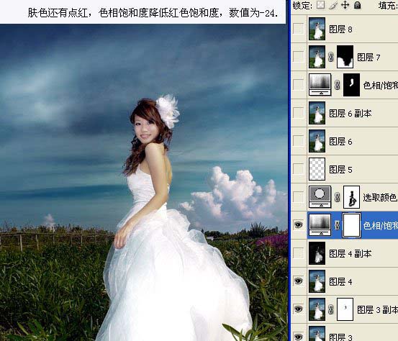Click the link icon on 图层 3 副本
Screen dimensions: 398x341
coord(331,309)
